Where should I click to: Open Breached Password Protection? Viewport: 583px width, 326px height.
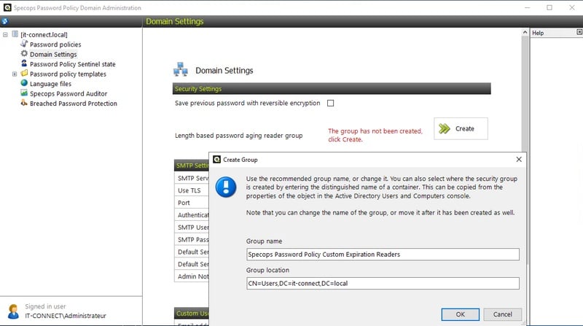click(x=74, y=104)
